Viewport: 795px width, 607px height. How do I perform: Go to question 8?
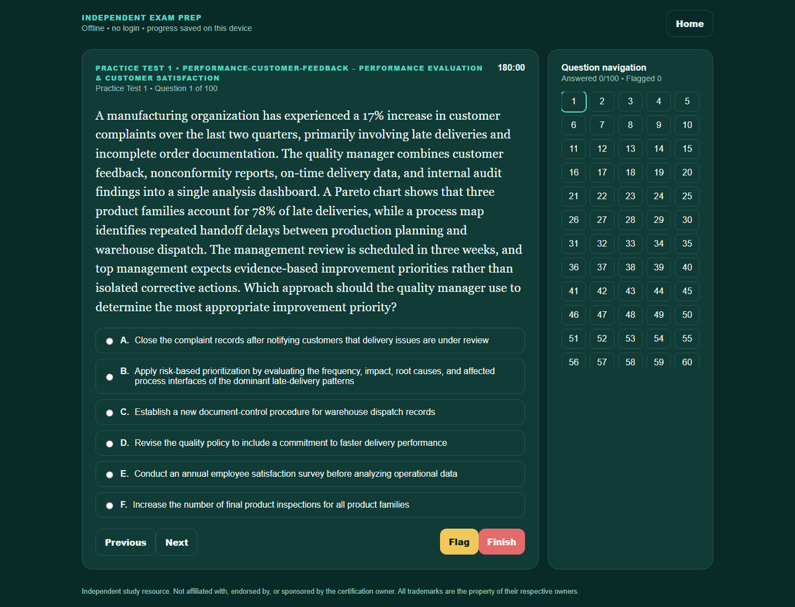point(630,125)
